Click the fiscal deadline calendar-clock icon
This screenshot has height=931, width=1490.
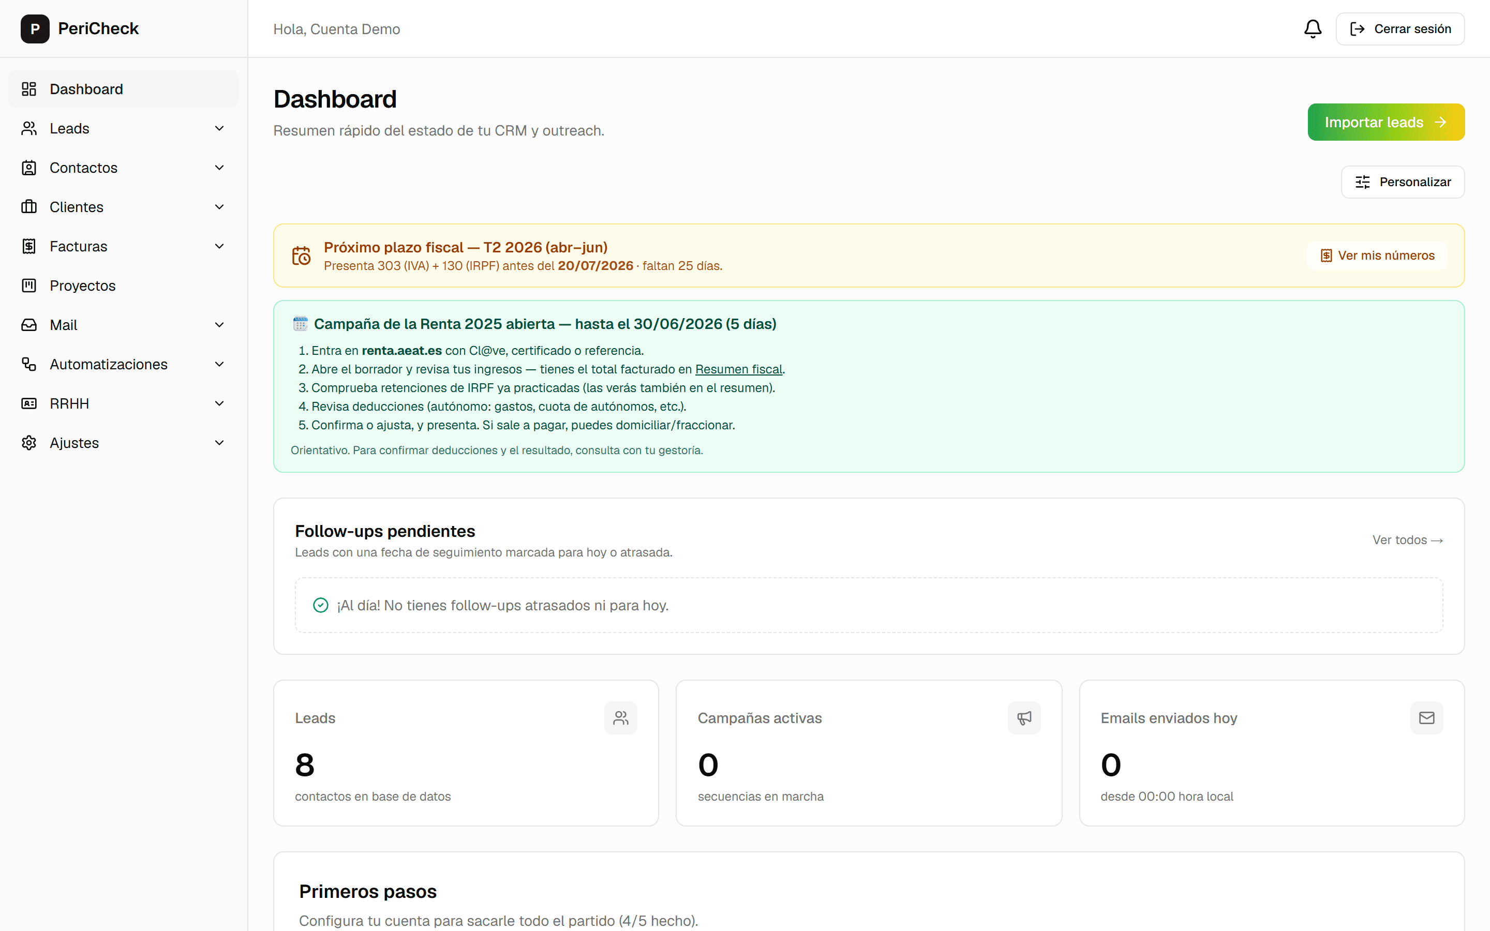coord(301,256)
